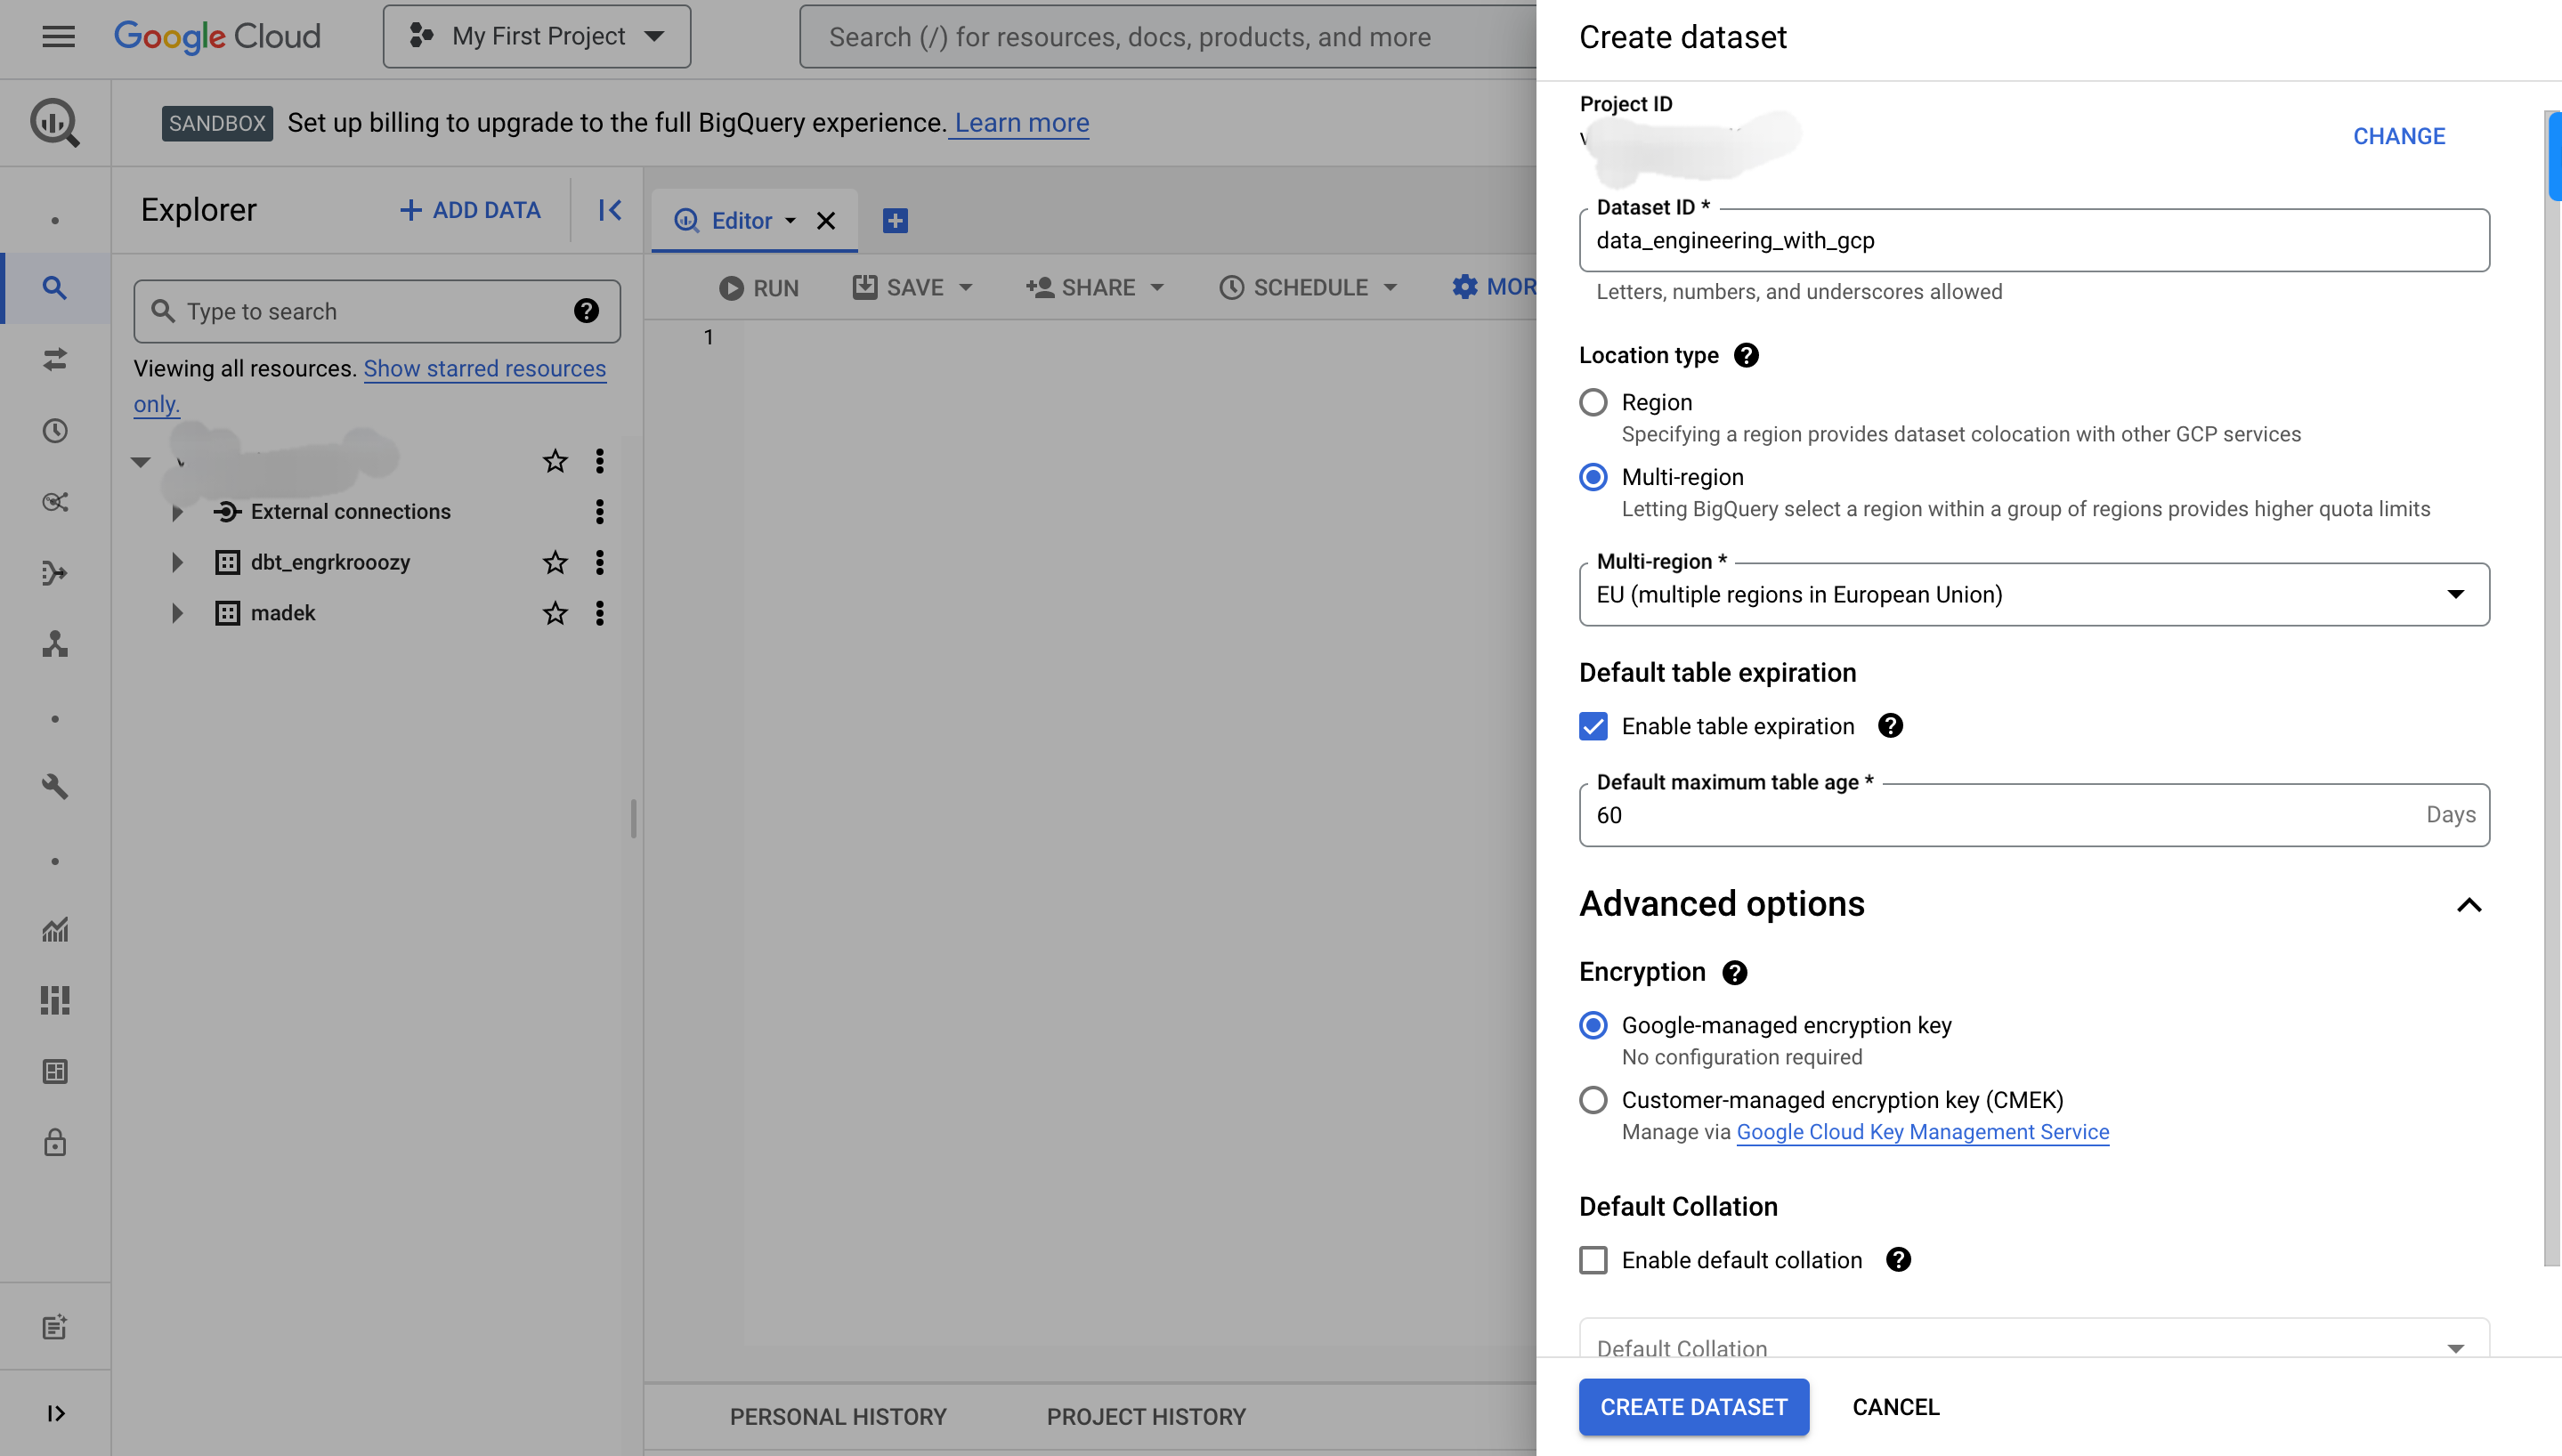Click the search help question mark icon
Screen dimensions: 2562x1456
tap(586, 311)
